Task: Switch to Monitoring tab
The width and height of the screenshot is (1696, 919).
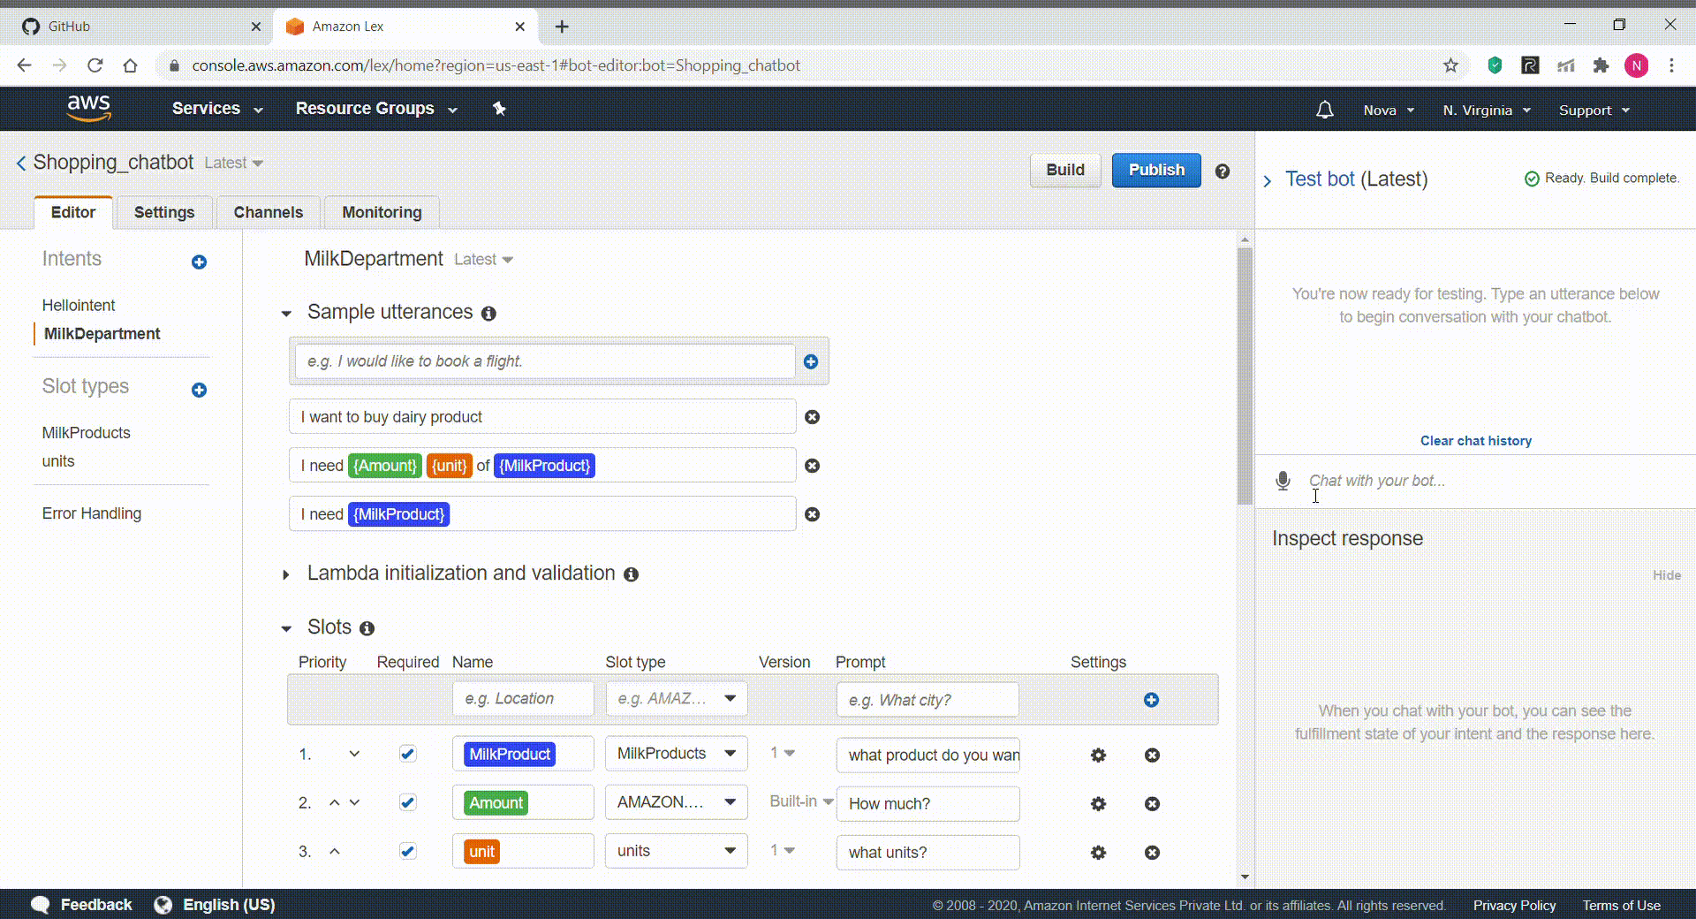Action: (382, 212)
